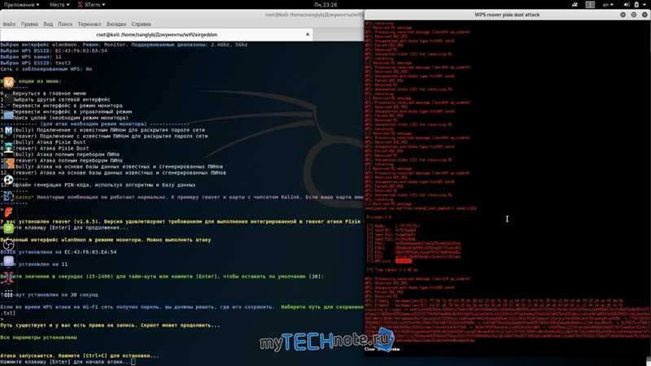Click option 'Офлайн генерация PIN-кода'

pyautogui.click(x=104, y=185)
